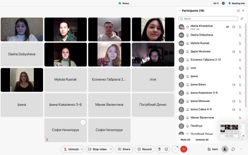Click the device icon beside Ірина Мельник
Viewport: 248px width, 155px height.
click(x=188, y=101)
